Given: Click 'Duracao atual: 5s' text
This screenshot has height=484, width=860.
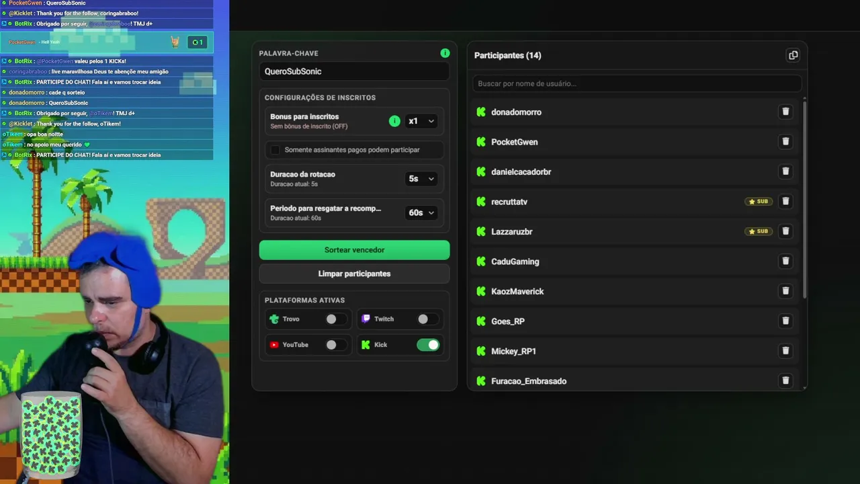Looking at the screenshot, I should click(294, 184).
